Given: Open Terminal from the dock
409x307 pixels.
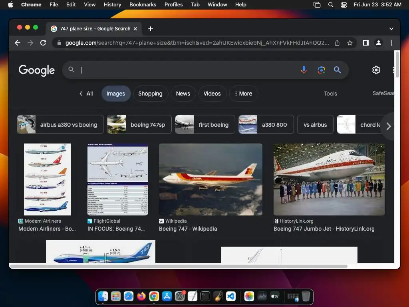Looking at the screenshot, I should [205, 296].
